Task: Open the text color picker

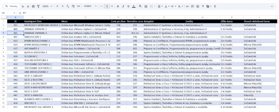Action: [134, 6]
